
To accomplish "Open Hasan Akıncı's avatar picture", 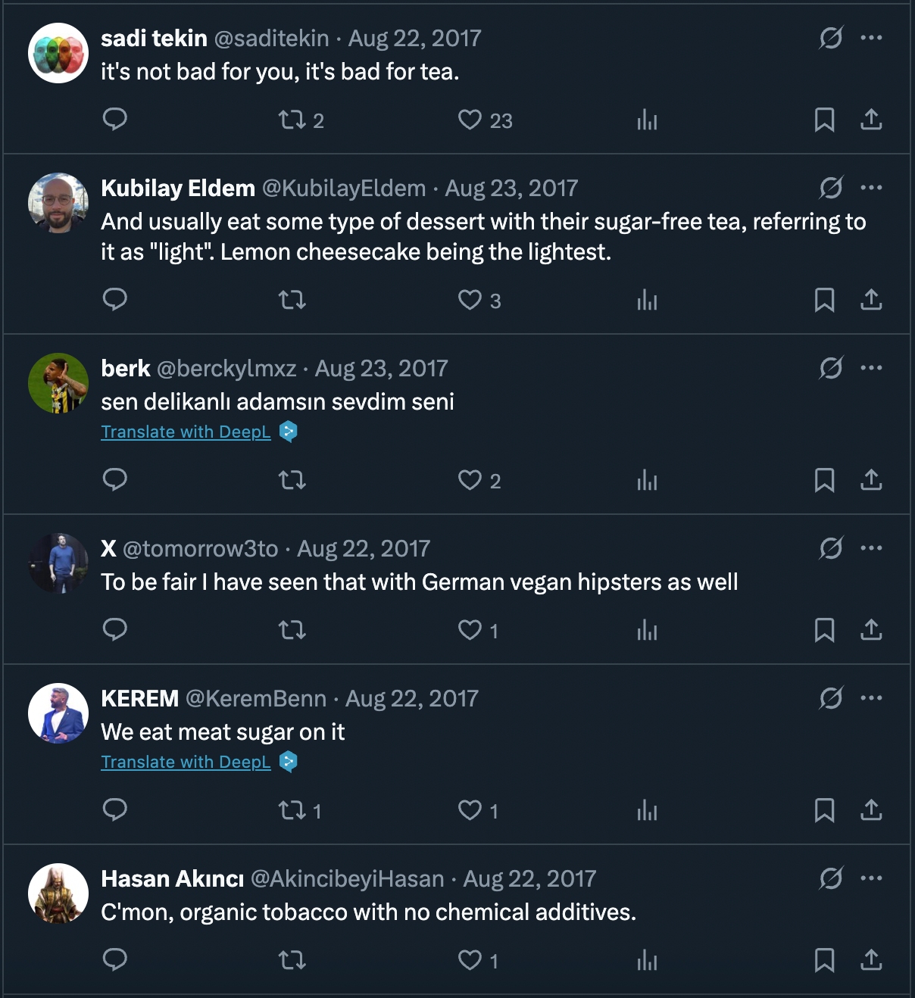I will tap(58, 894).
